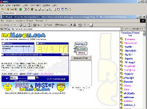Expand the address bar URL dropdown
147x109 pixels.
[x=122, y=29]
